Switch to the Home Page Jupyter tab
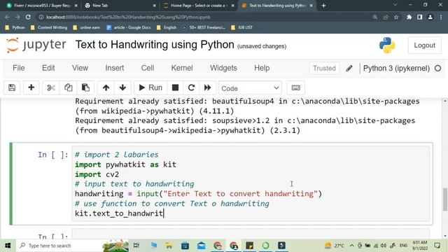The width and height of the screenshot is (448, 252). (x=198, y=6)
